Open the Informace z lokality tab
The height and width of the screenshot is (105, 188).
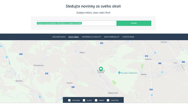91,37
